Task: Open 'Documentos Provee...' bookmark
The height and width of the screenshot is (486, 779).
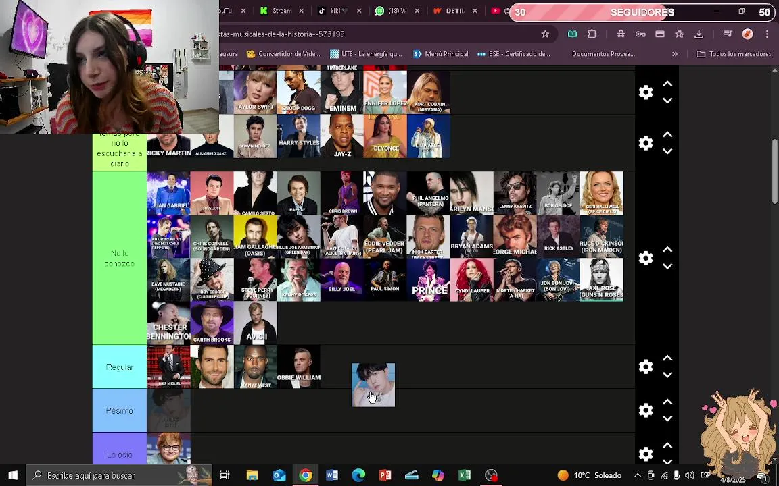Action: click(x=603, y=53)
